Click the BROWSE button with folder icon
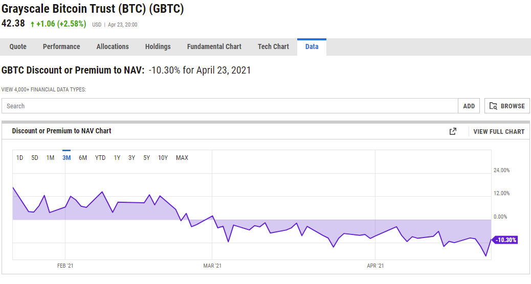The width and height of the screenshot is (531, 284). click(x=507, y=106)
